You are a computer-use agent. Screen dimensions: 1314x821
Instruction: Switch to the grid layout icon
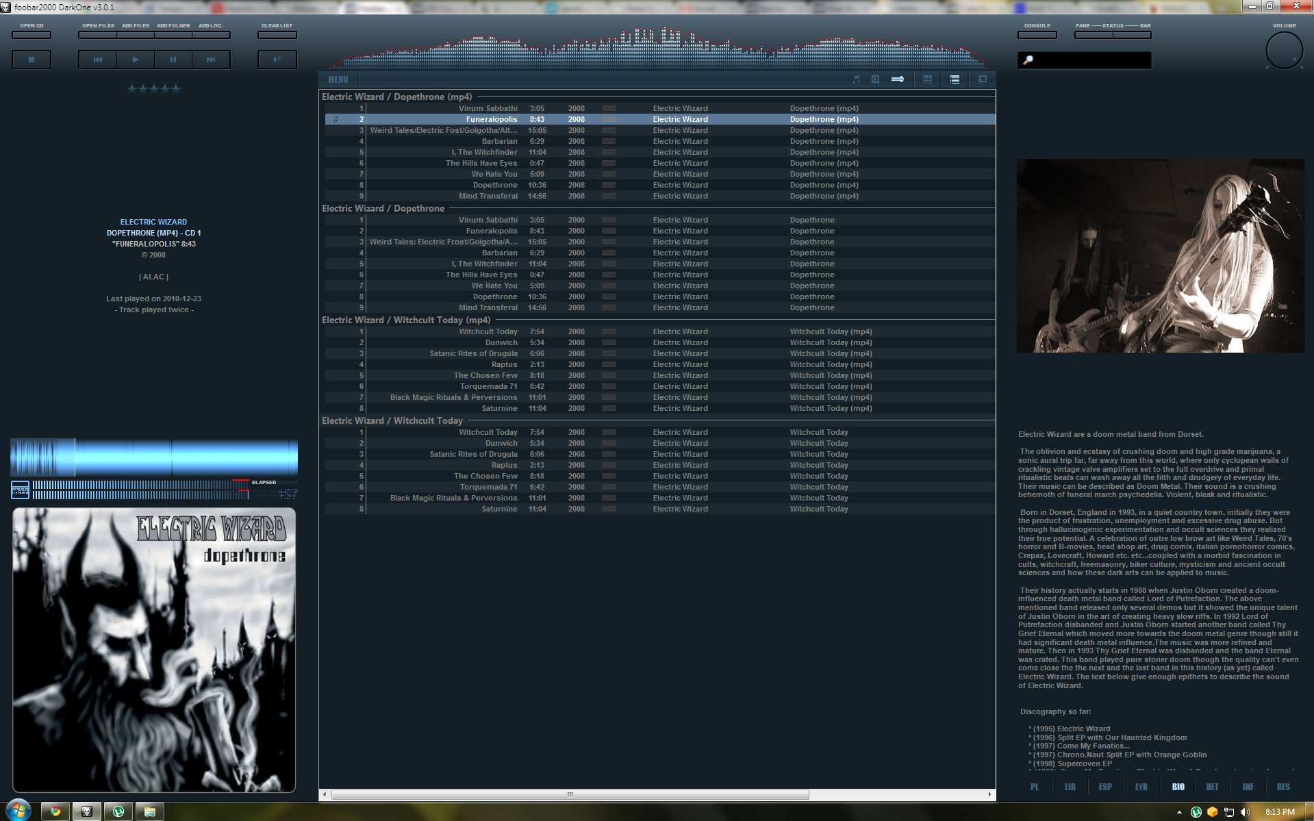[x=928, y=79]
